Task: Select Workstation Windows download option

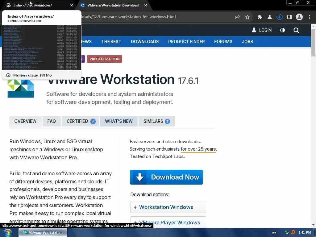Action: click(168, 207)
